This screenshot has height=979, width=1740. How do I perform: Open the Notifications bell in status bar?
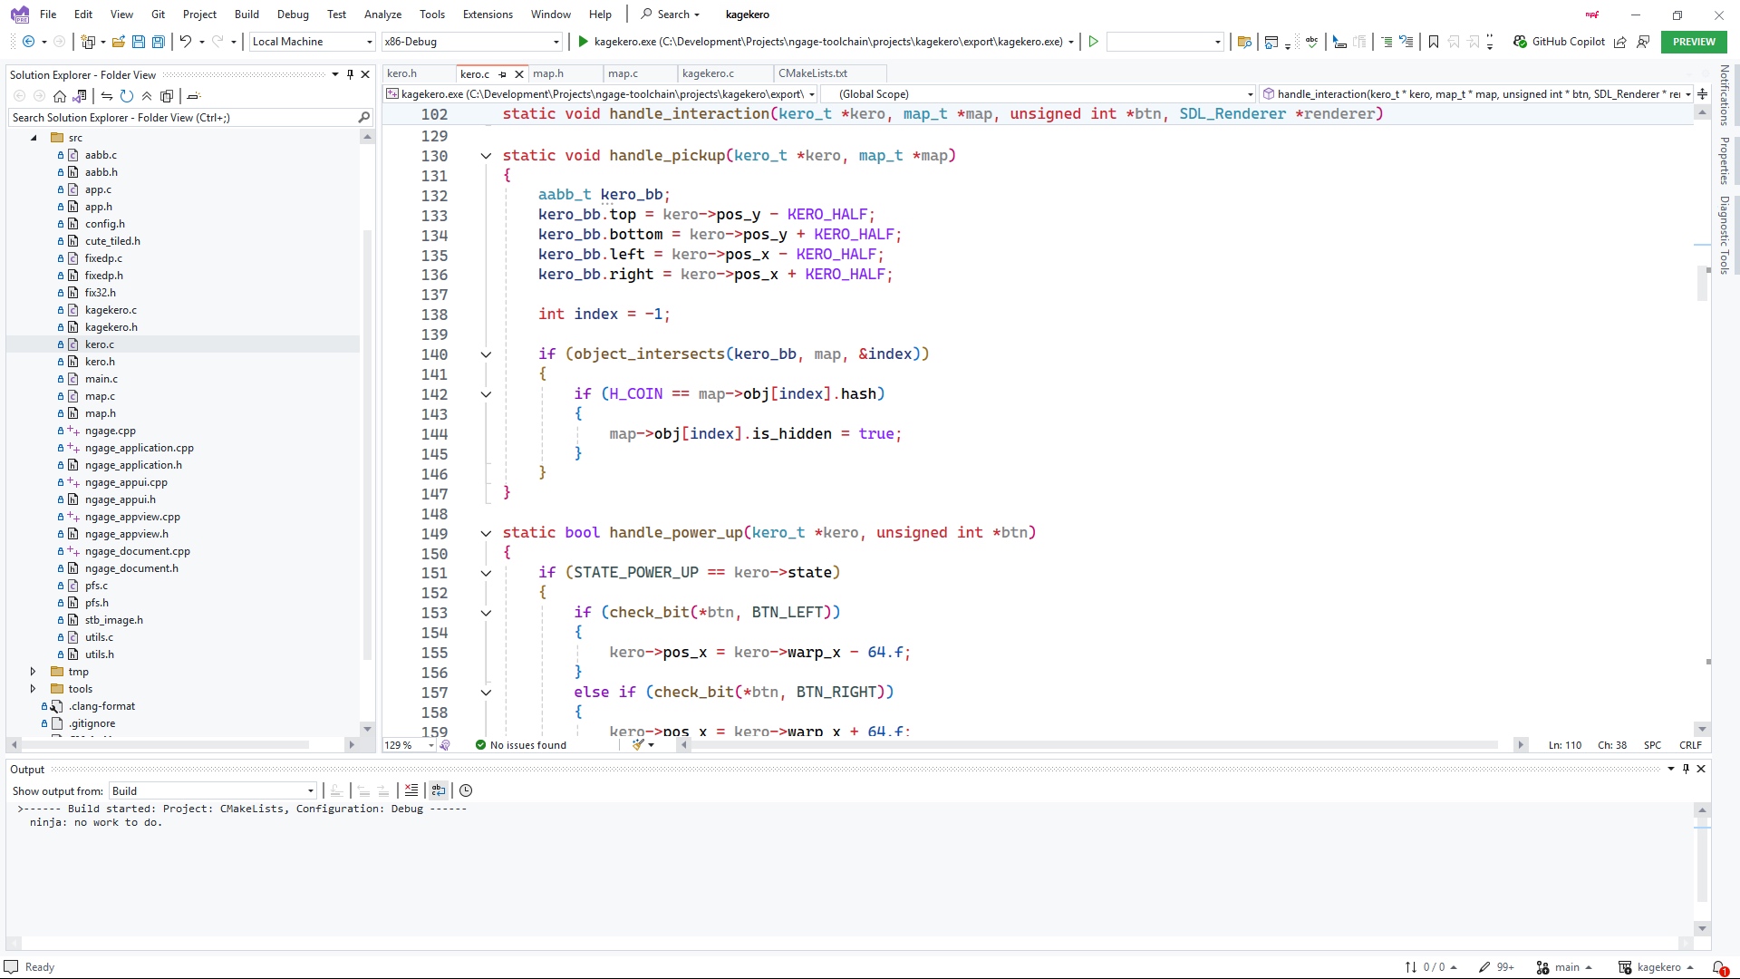click(1718, 967)
